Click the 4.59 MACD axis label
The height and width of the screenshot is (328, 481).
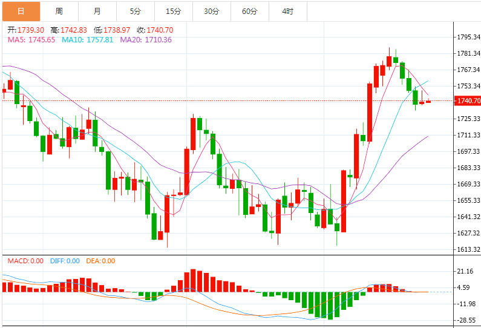point(463,288)
